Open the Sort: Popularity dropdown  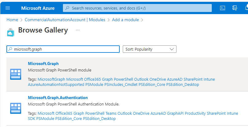[x=149, y=49]
